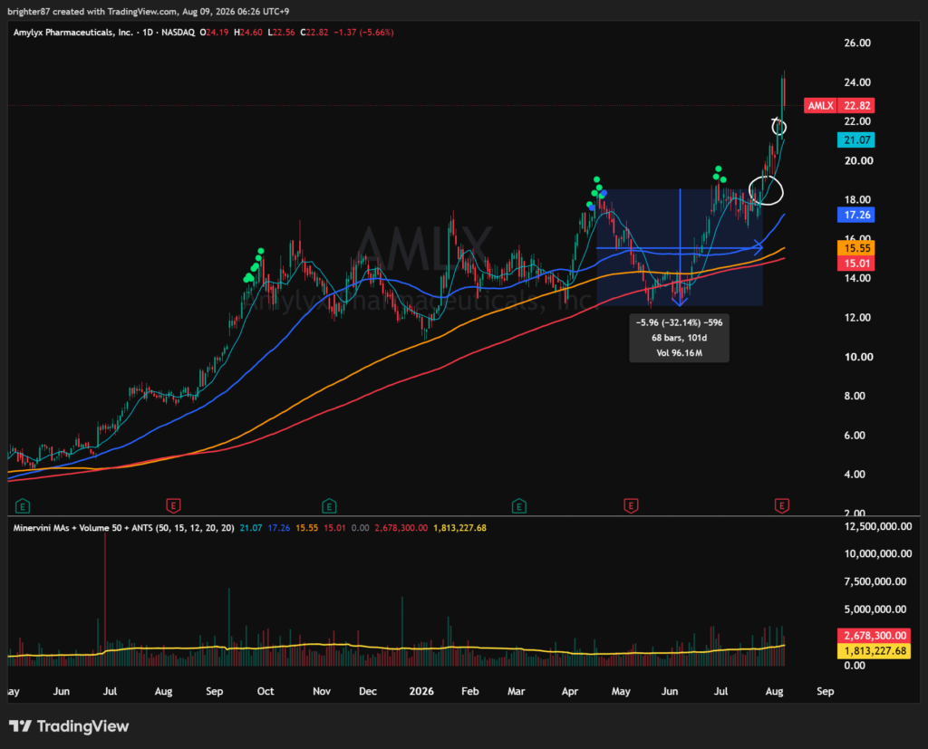Click the 12.00 price axis label
The image size is (928, 749).
point(857,318)
